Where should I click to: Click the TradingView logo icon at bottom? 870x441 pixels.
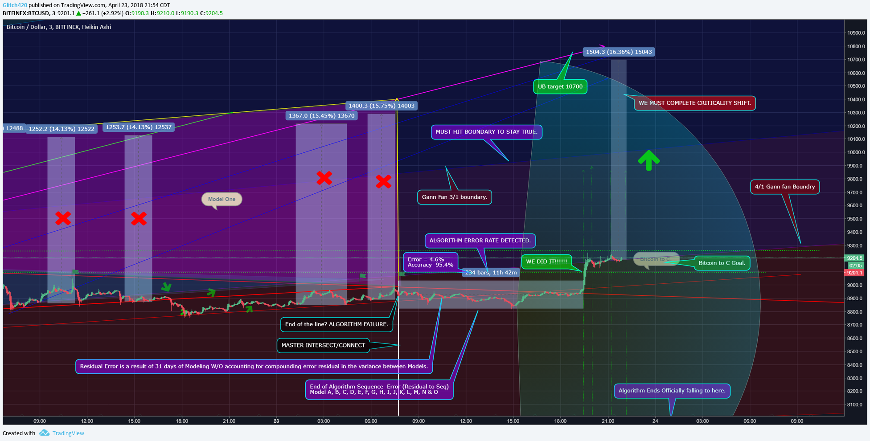[44, 433]
